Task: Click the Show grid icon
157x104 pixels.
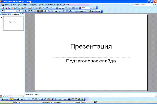Action: coord(77,8)
